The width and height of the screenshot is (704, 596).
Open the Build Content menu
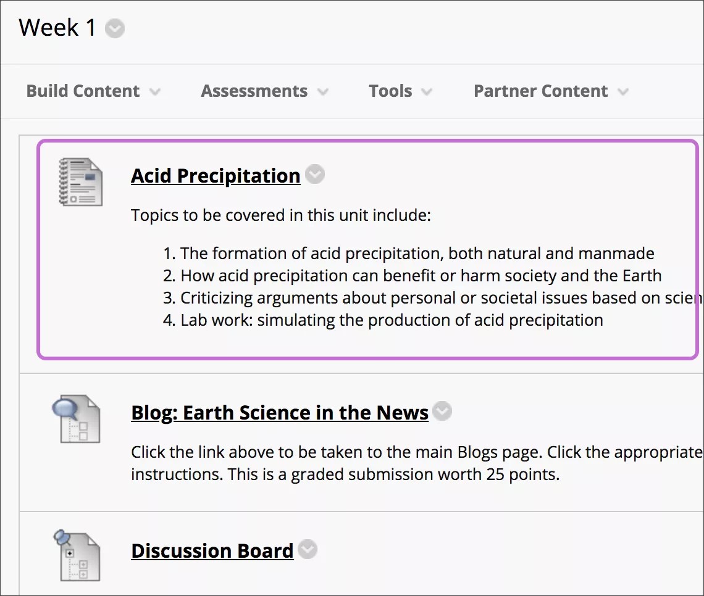click(82, 91)
